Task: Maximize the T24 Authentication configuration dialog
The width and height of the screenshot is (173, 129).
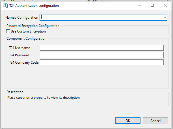Action: coord(152,5)
